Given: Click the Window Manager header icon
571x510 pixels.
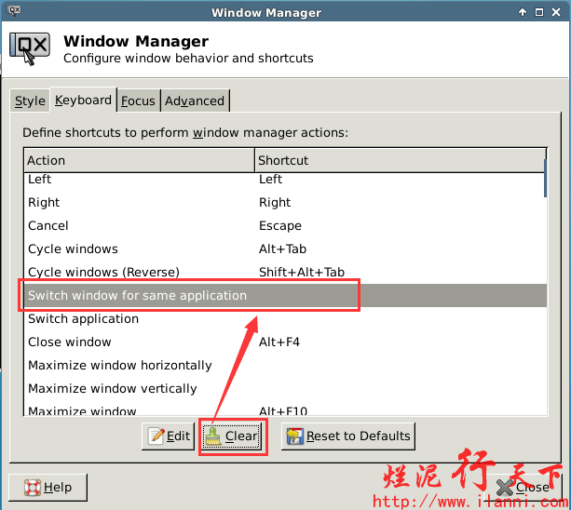Looking at the screenshot, I should 29,49.
